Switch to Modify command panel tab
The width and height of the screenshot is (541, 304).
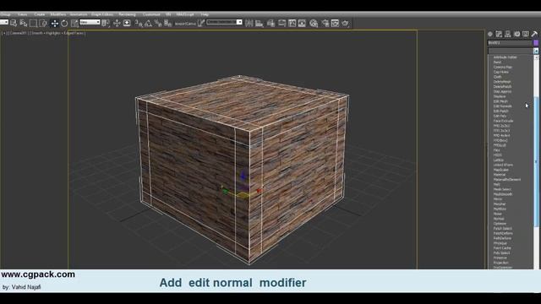coord(499,34)
